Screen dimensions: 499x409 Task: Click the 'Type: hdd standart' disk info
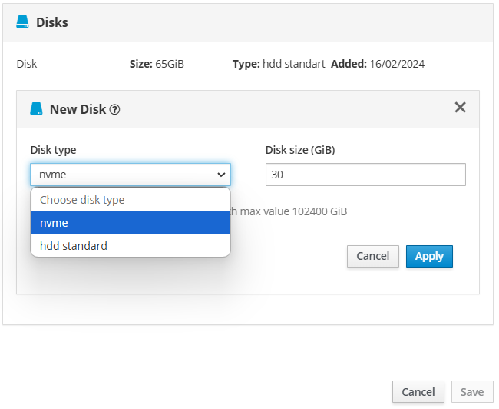pyautogui.click(x=279, y=64)
